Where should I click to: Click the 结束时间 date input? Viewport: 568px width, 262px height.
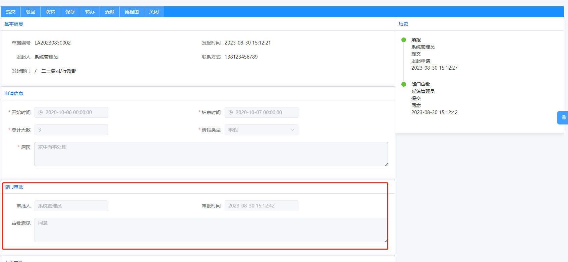click(262, 112)
